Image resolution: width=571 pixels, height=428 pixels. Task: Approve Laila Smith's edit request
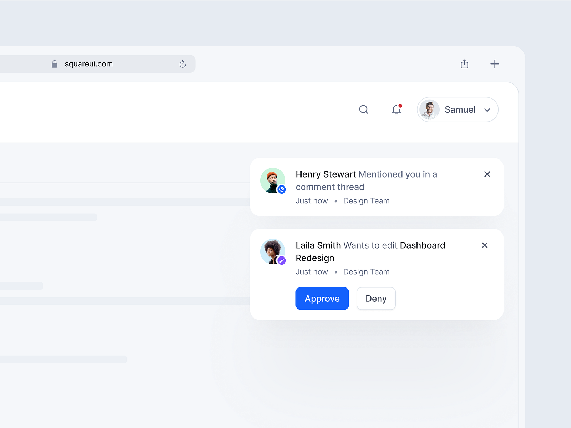(322, 299)
